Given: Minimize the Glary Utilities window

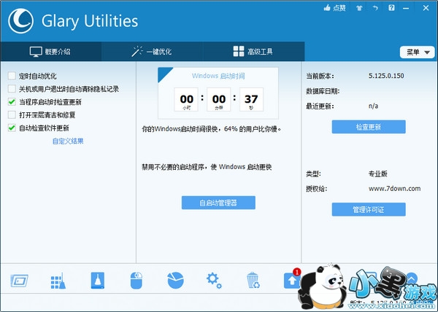Looking at the screenshot, I should [x=406, y=8].
